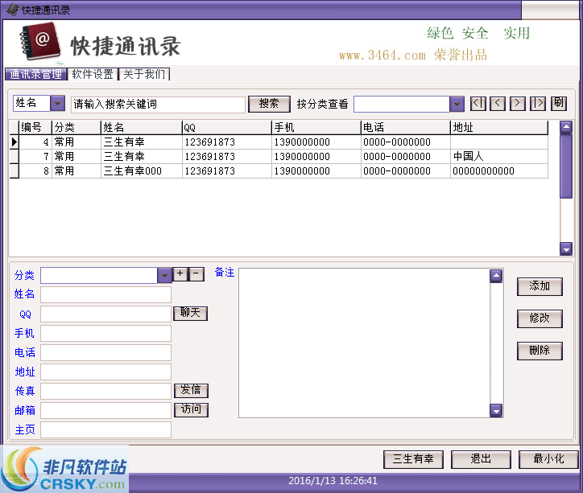Jump to last record navigation button
Viewport: 583px width, 493px height.
coord(538,104)
